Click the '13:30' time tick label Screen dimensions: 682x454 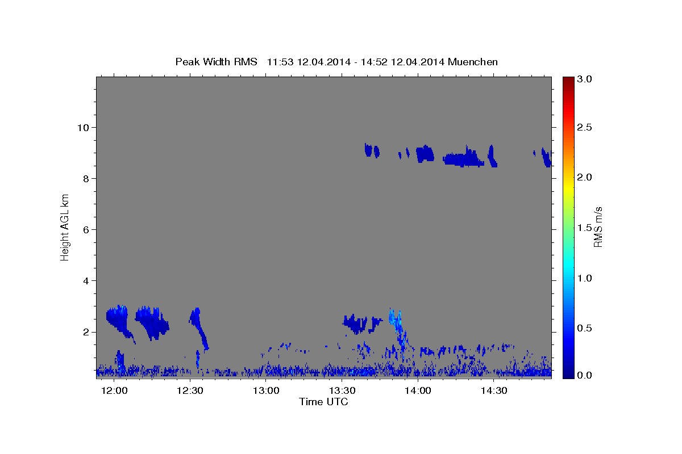[x=342, y=391]
